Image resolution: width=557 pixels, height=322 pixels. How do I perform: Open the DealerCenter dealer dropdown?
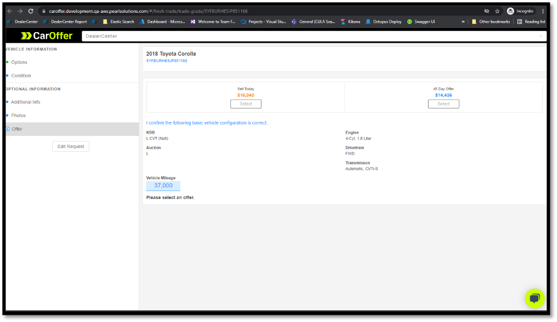(x=314, y=36)
